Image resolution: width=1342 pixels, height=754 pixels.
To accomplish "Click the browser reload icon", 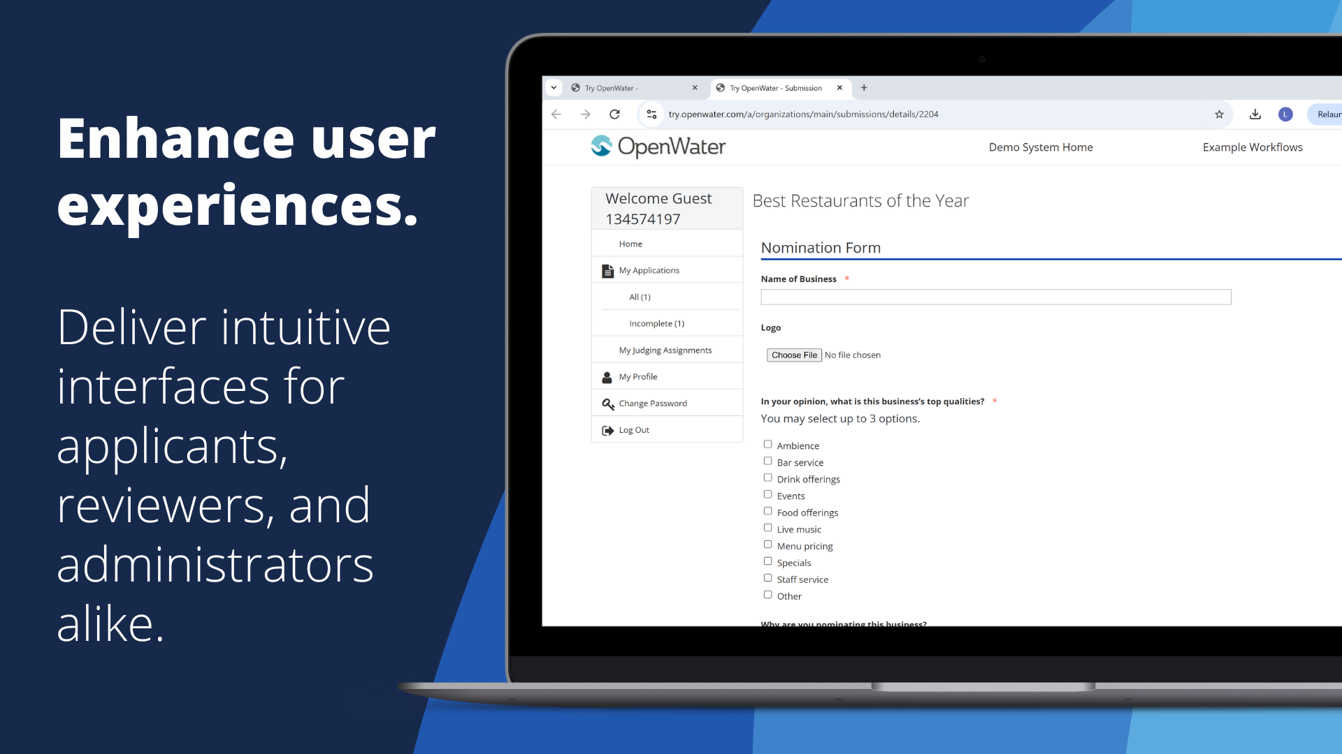I will (x=615, y=114).
